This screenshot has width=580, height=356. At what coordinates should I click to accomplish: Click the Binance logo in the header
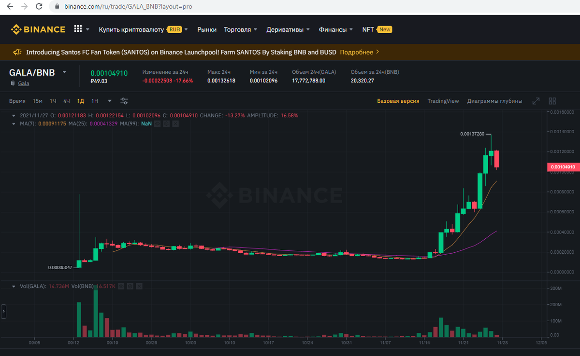click(x=38, y=29)
